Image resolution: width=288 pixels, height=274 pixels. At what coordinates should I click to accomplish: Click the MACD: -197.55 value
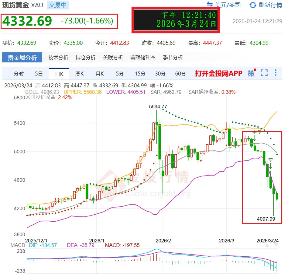[x=122, y=245]
